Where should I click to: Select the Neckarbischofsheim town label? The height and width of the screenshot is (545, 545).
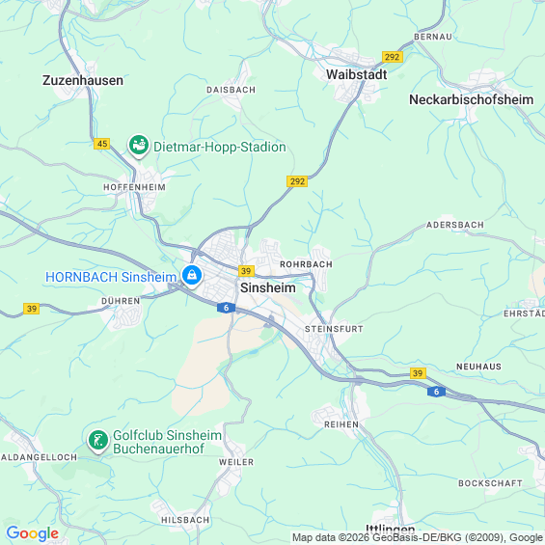point(472,99)
